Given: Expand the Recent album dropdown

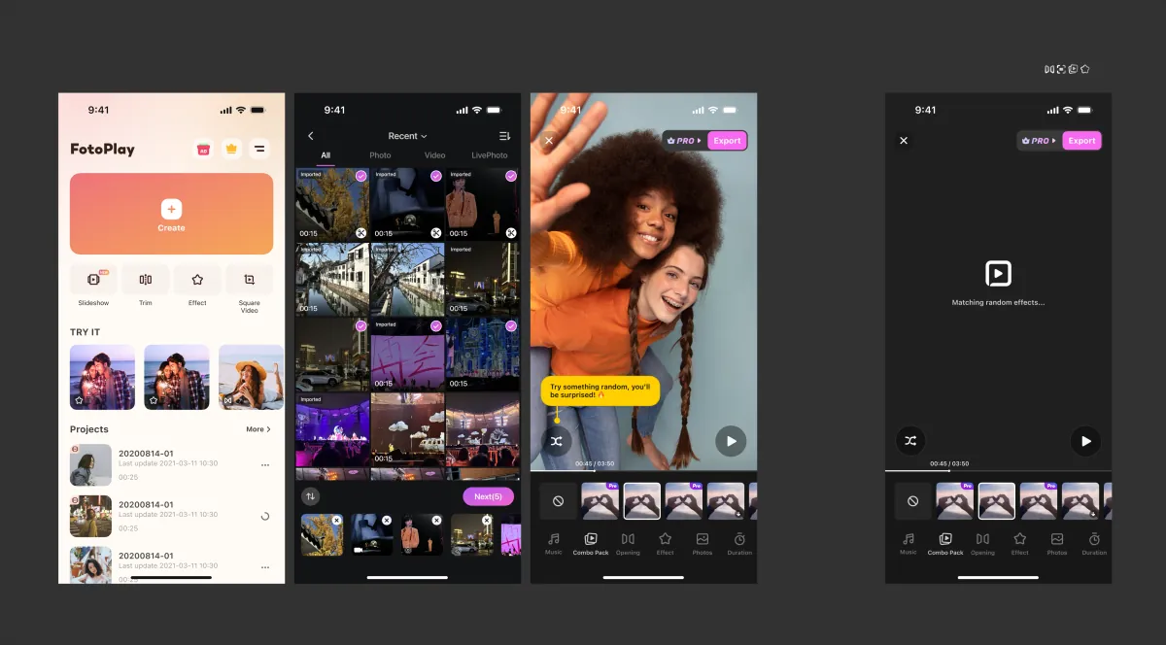Looking at the screenshot, I should click(407, 136).
